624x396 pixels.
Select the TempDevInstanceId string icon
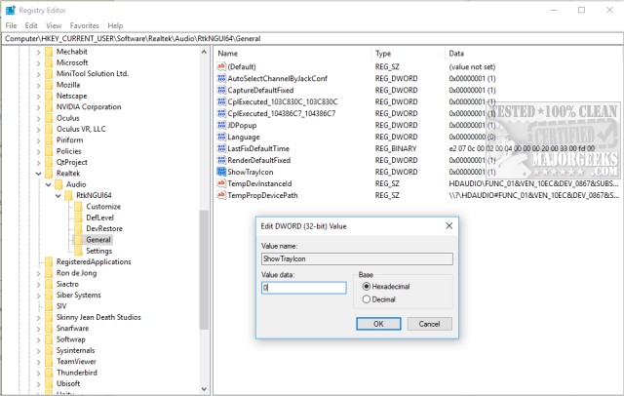[x=221, y=183]
